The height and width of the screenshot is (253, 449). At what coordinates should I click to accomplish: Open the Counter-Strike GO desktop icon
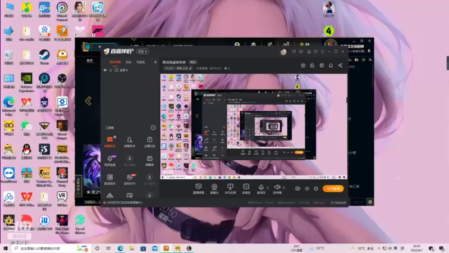[44, 177]
